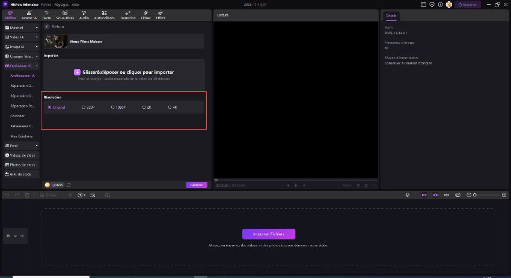Image resolution: width=511 pixels, height=278 pixels.
Task: Click the Vieux Films Maison thumbnail
Action: [56, 41]
